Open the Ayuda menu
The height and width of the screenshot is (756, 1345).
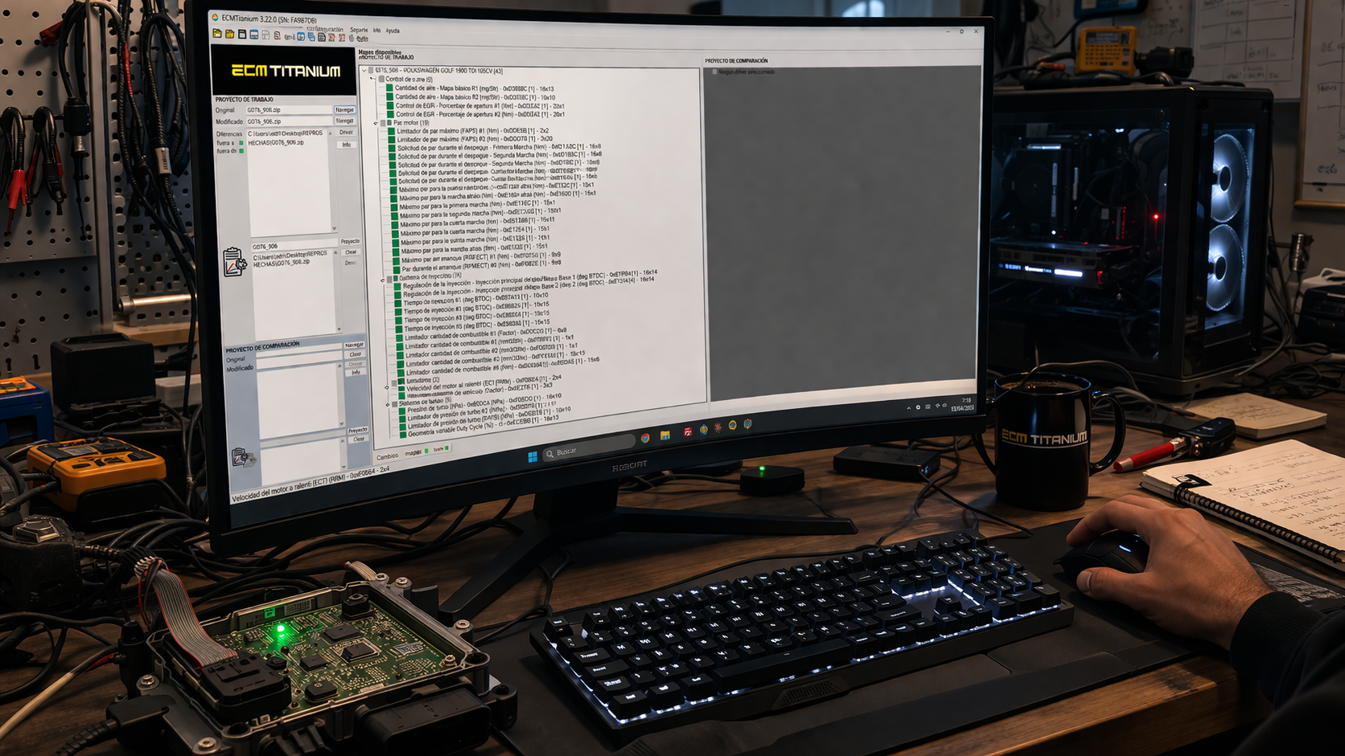393,31
